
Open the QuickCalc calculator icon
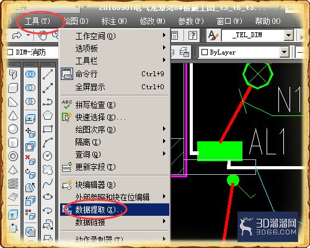tap(175, 35)
